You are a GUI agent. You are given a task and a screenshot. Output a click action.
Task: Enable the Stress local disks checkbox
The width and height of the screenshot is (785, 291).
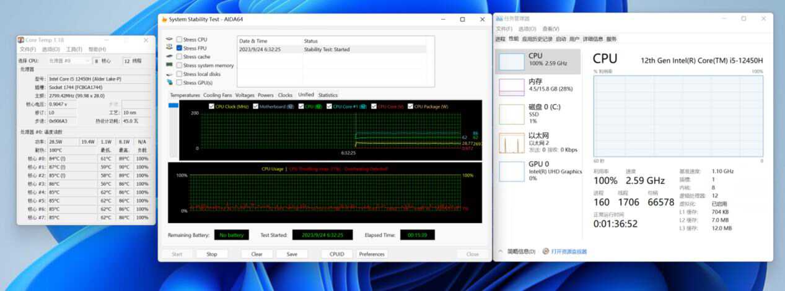pos(179,74)
